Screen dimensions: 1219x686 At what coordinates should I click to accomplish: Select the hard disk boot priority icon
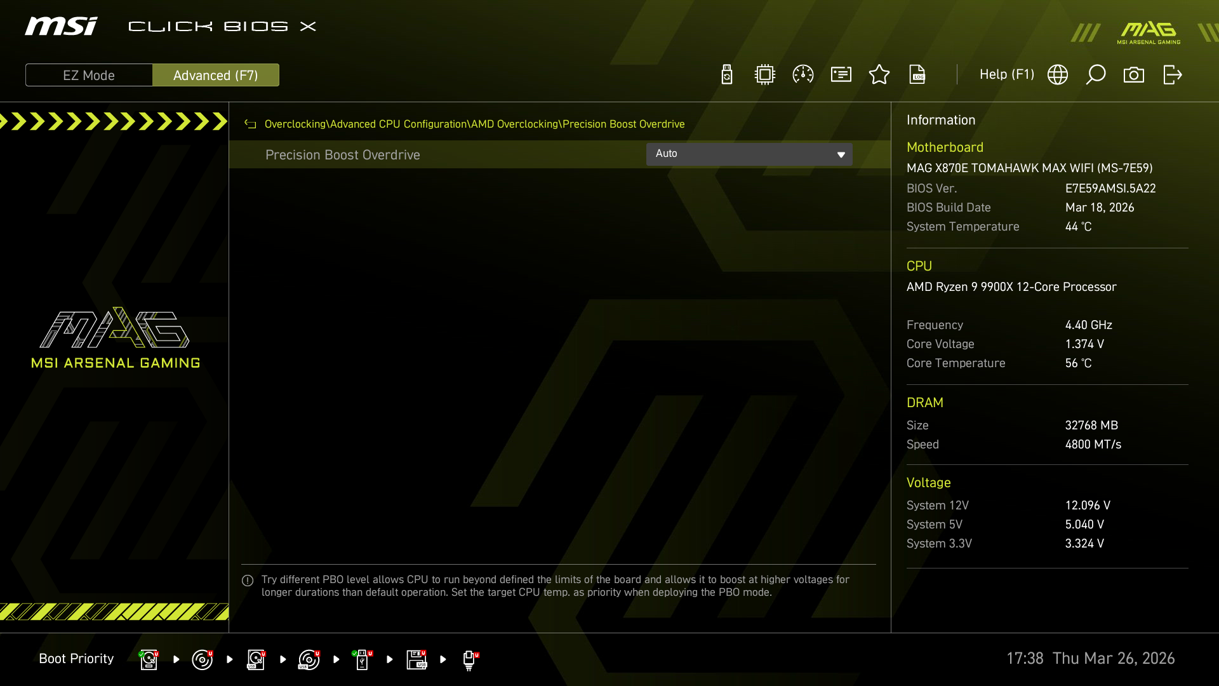[149, 659]
